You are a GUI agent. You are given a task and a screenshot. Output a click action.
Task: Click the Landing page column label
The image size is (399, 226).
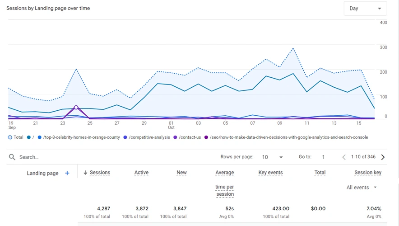click(x=42, y=173)
